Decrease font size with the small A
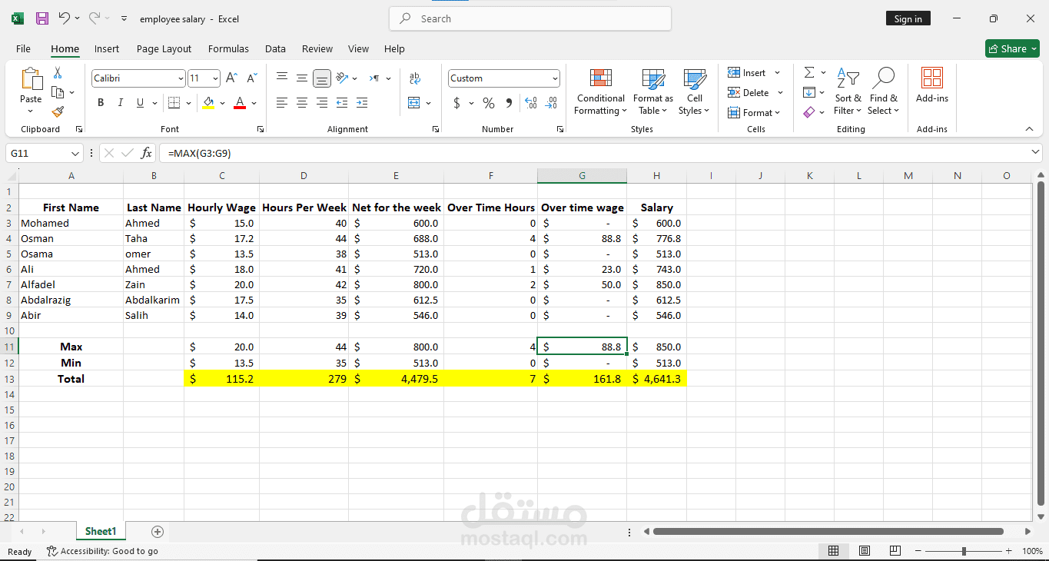The image size is (1049, 561). 251,78
